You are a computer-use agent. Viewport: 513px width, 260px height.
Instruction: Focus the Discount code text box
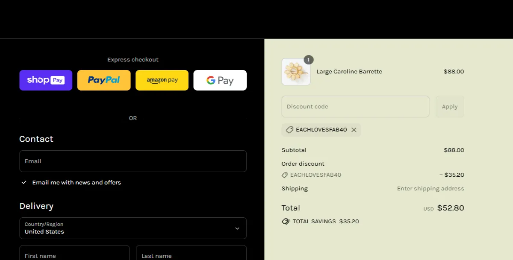point(355,107)
